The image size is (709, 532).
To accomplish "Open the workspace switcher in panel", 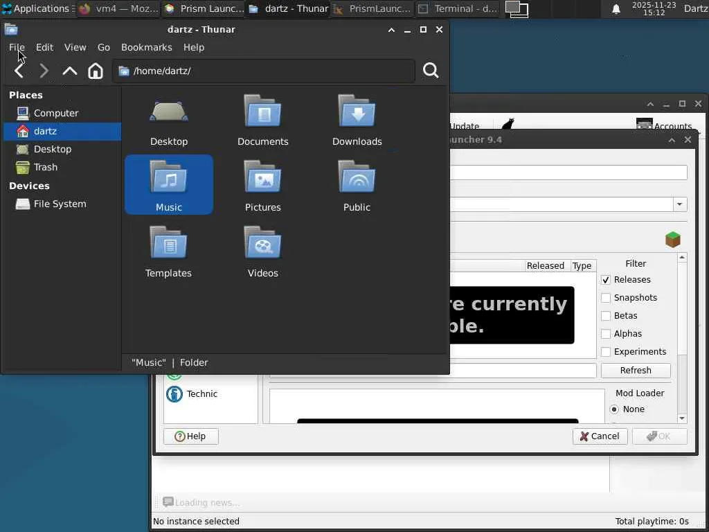I will click(517, 8).
